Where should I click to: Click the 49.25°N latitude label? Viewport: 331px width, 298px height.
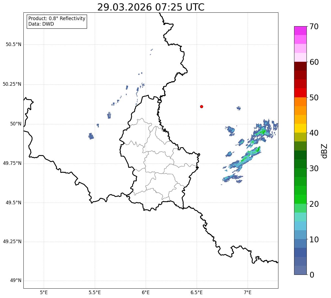point(12,241)
